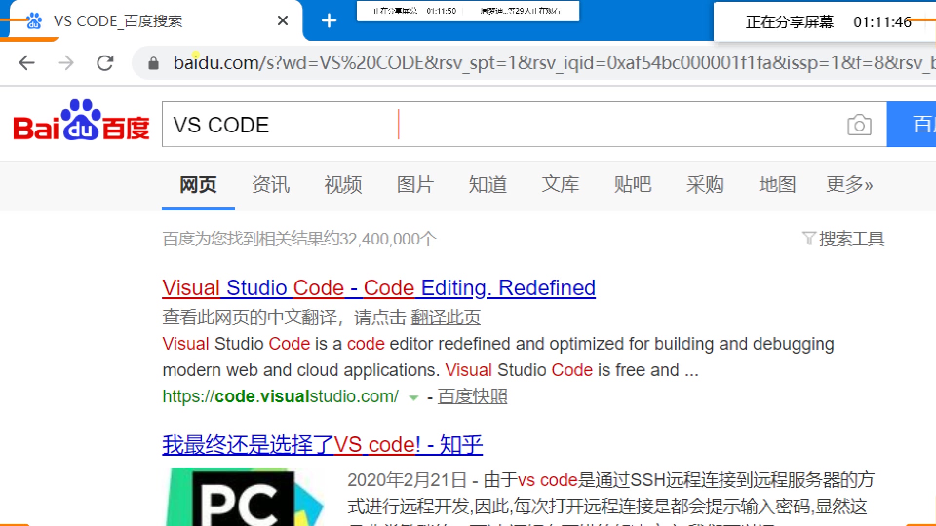Image resolution: width=936 pixels, height=526 pixels.
Task: Open 搜索工具 filter options
Action: point(843,239)
